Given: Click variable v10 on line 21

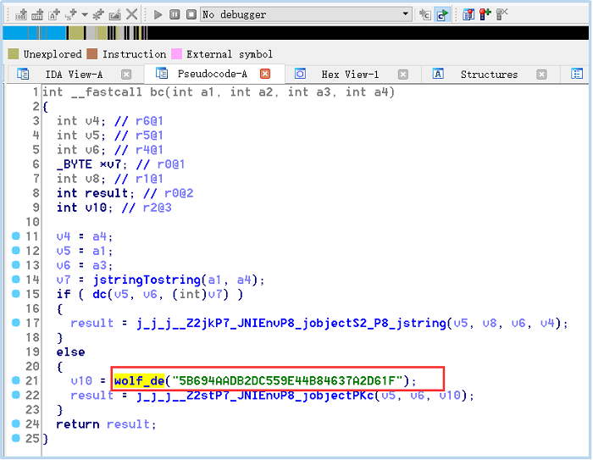Looking at the screenshot, I should pos(81,380).
